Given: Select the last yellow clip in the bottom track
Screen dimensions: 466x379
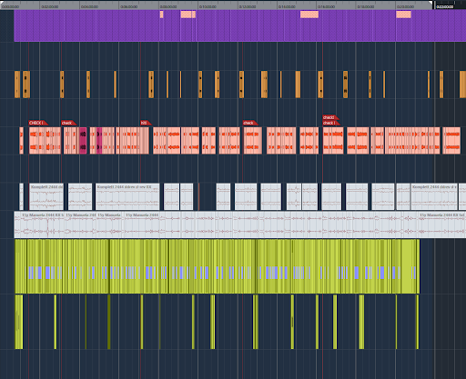Looking at the screenshot, I should click(x=418, y=322).
